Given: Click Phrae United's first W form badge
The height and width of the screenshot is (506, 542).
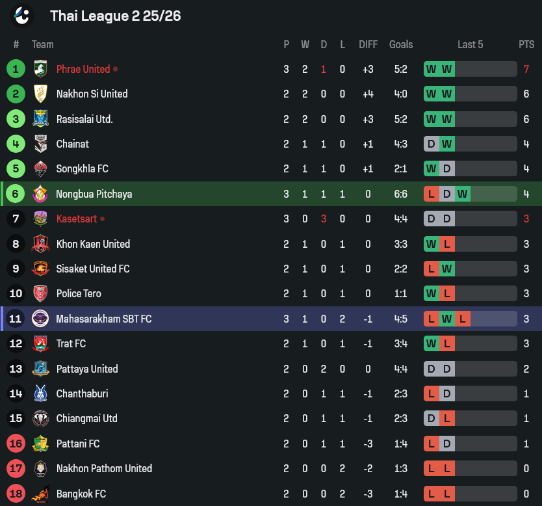Looking at the screenshot, I should coord(431,69).
